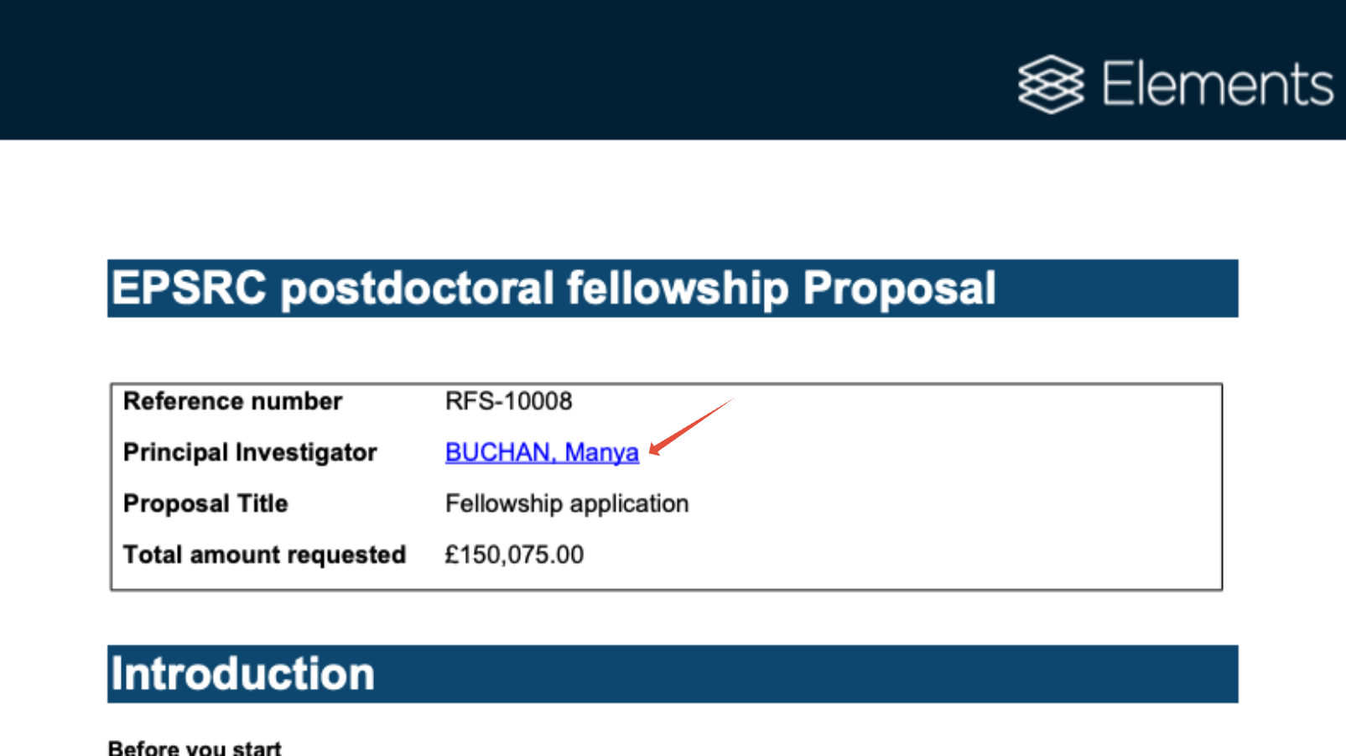Click the Proposal Title label
1346x756 pixels.
tap(205, 503)
